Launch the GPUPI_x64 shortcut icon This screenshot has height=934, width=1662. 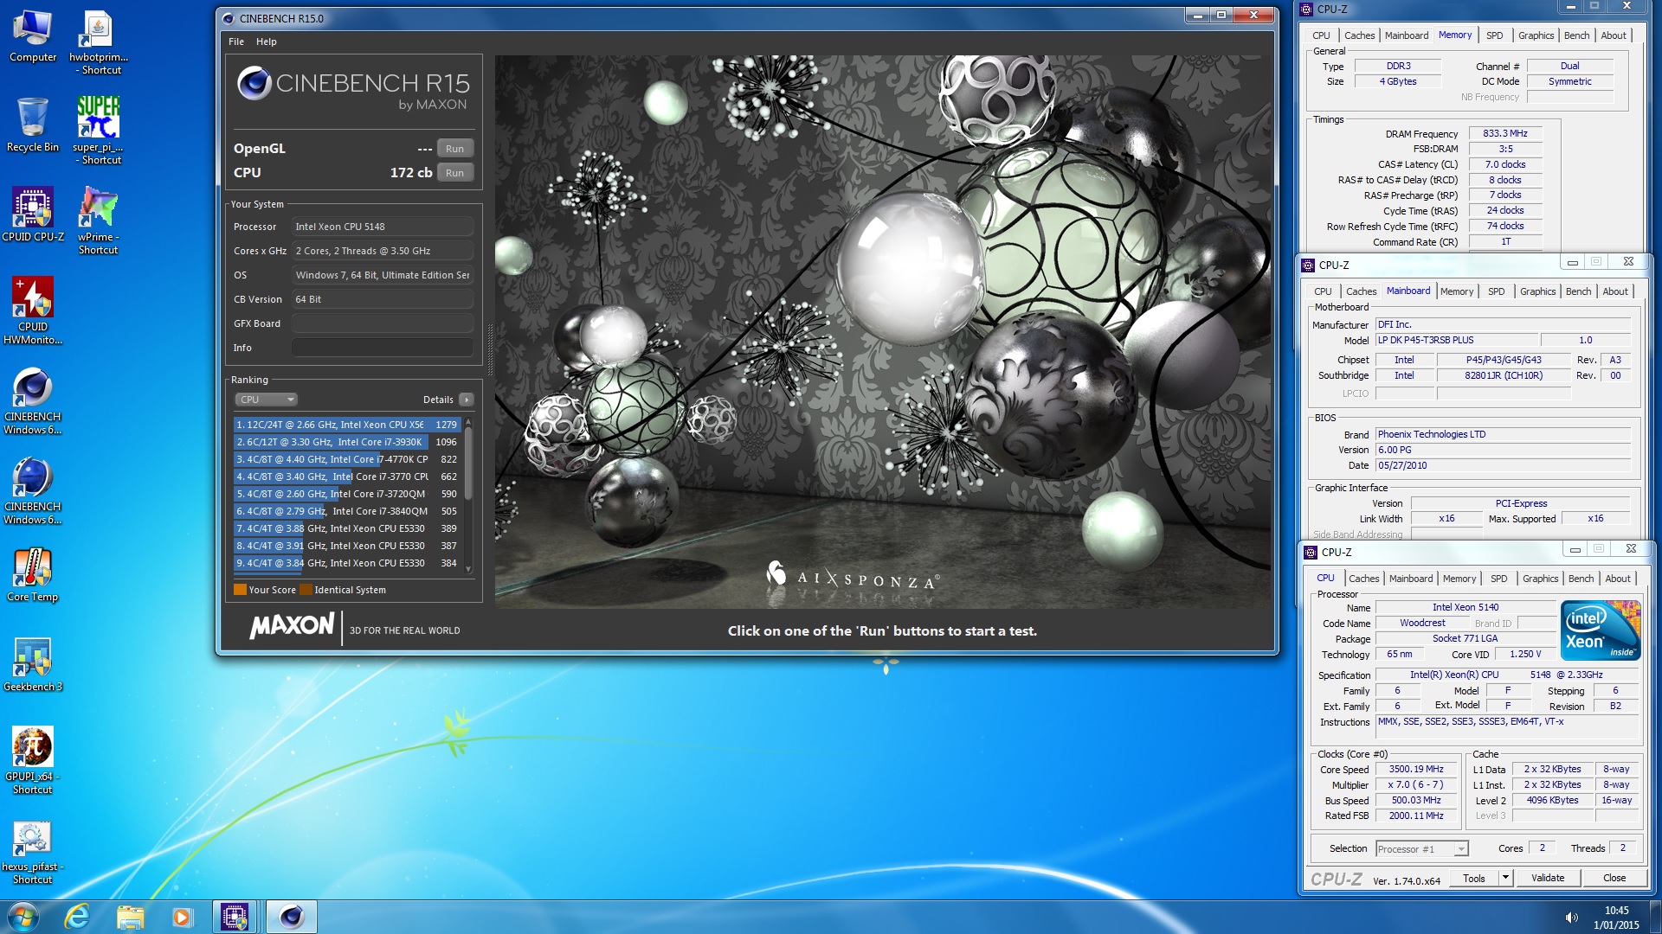pos(33,760)
